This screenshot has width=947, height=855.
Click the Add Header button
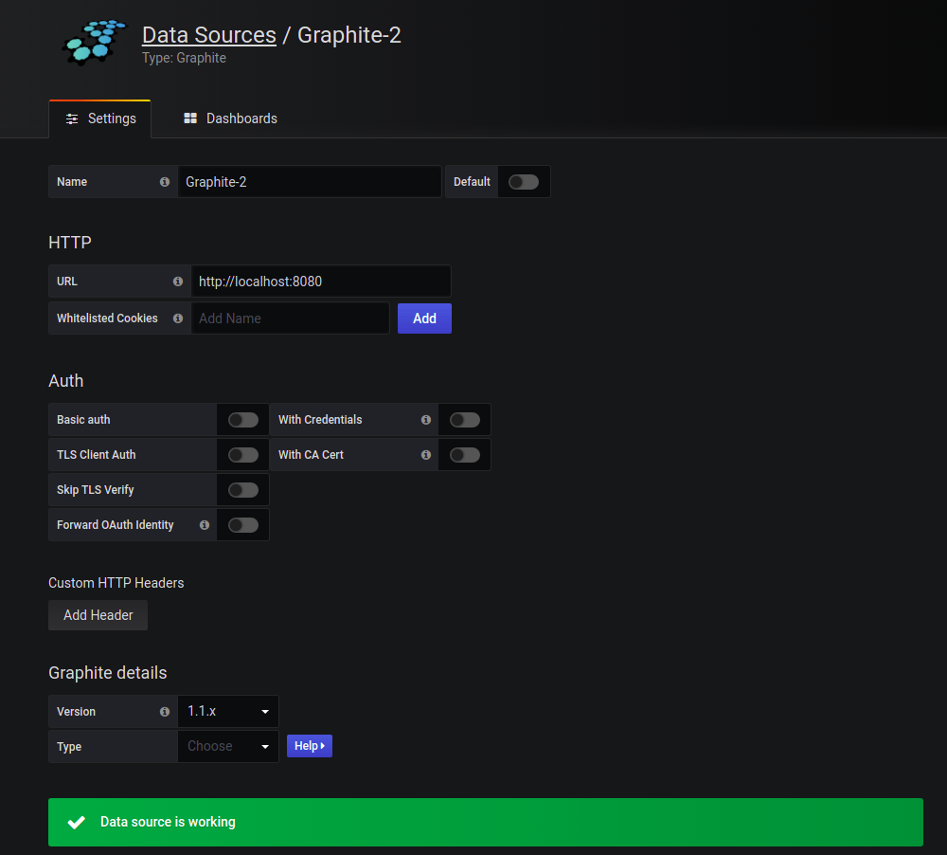(98, 615)
